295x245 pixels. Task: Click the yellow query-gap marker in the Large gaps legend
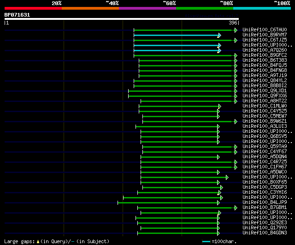38,241
